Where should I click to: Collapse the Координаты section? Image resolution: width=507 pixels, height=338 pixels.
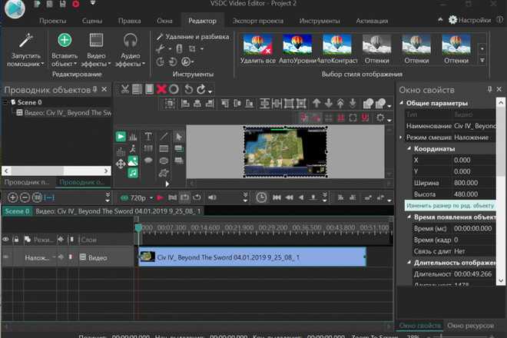(x=409, y=148)
